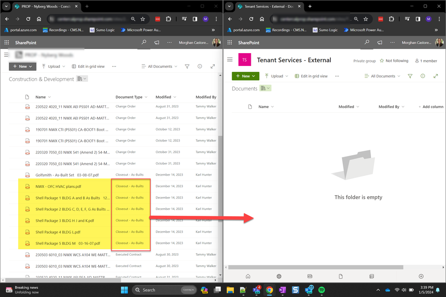Click Edit in grid view in Tenant Services
This screenshot has width=446, height=297.
[x=311, y=76]
